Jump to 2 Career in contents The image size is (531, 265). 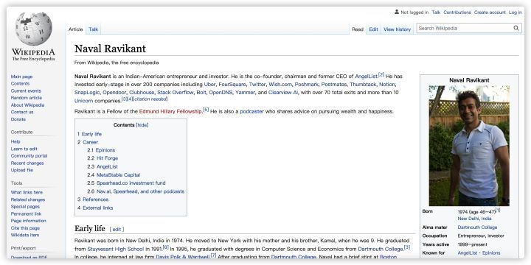click(87, 142)
